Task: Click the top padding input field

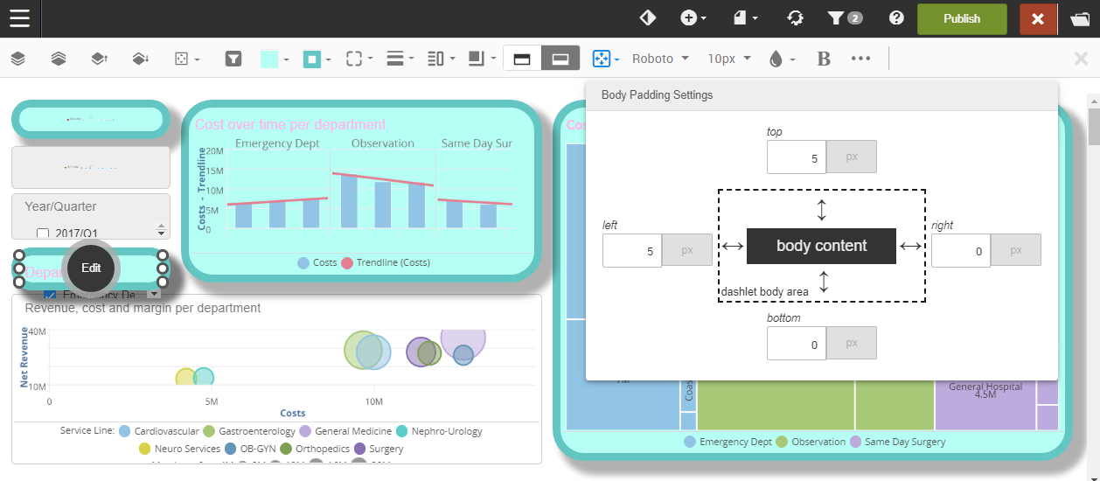Action: (x=796, y=157)
